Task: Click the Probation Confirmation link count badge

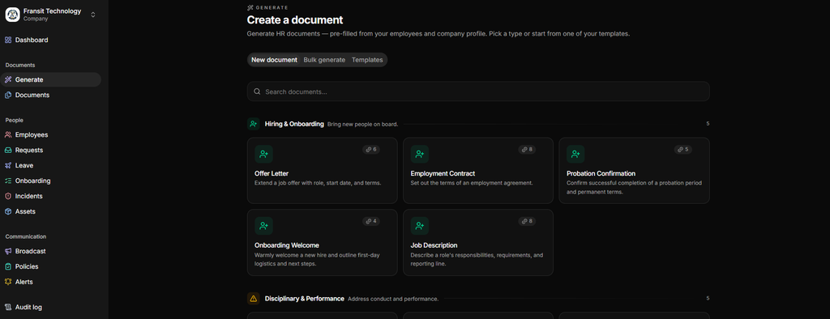Action: coord(682,150)
